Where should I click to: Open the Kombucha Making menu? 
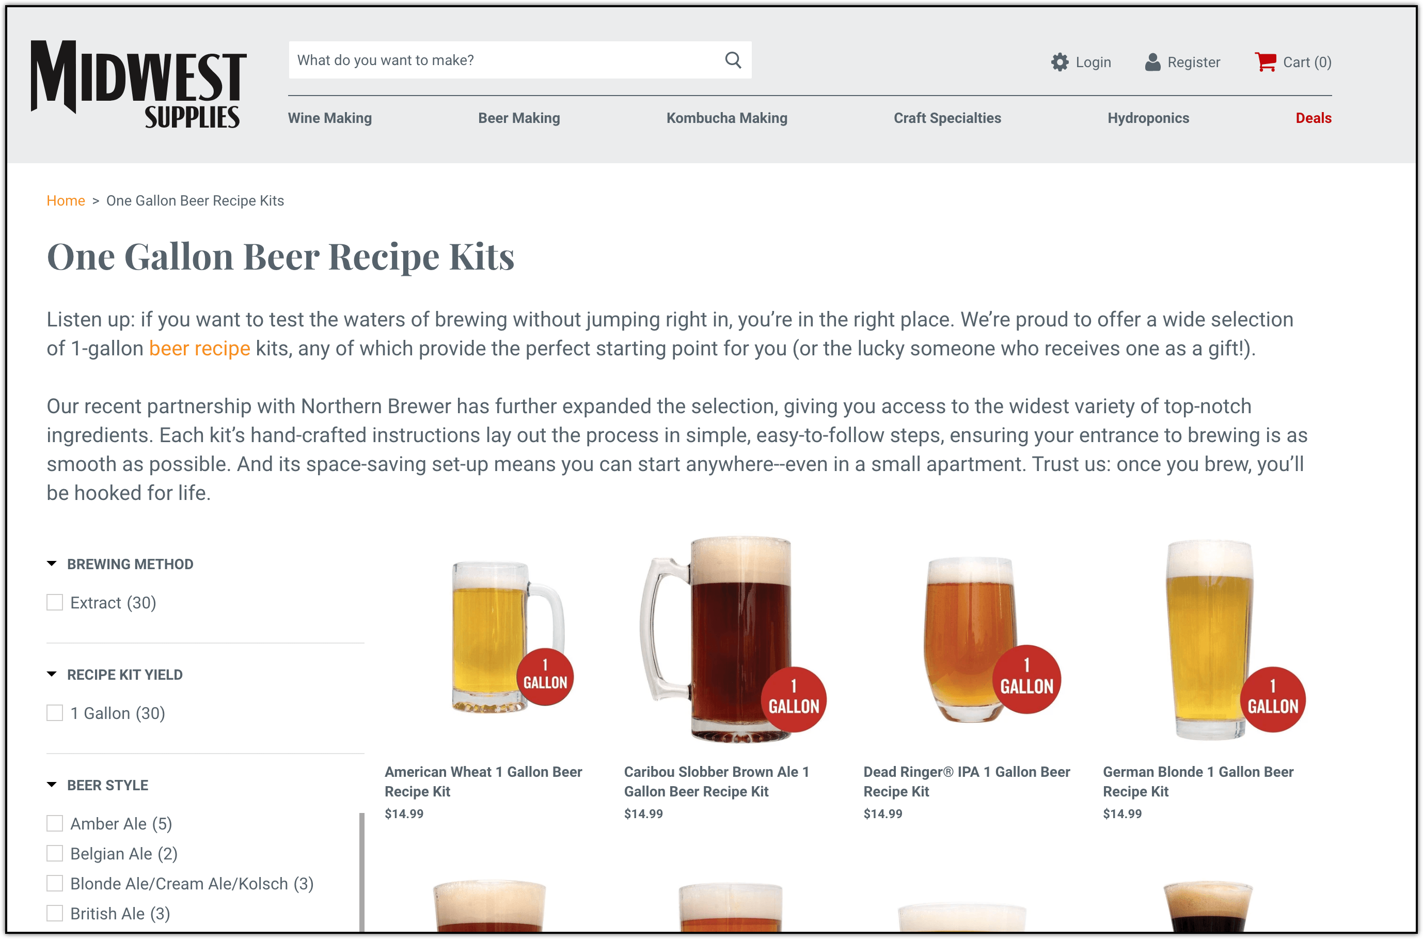727,118
